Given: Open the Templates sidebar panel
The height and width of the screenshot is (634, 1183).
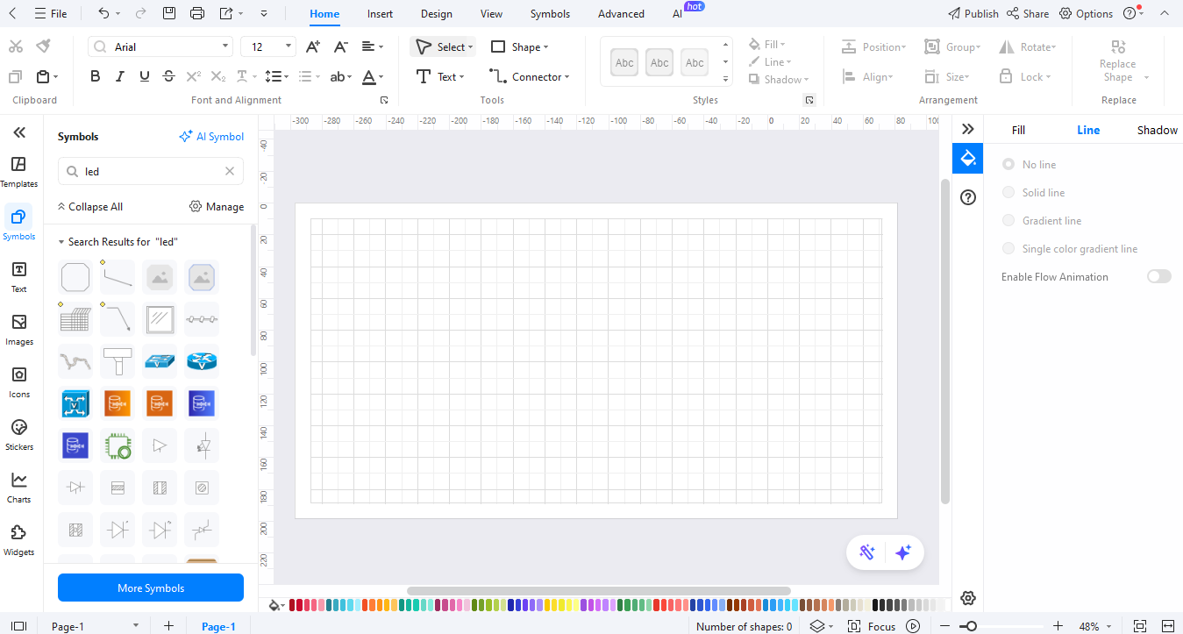Looking at the screenshot, I should click(x=19, y=172).
